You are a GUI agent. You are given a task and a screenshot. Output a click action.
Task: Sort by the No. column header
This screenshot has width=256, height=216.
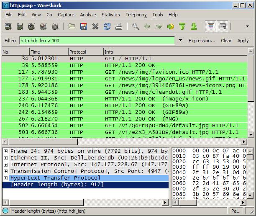point(15,52)
